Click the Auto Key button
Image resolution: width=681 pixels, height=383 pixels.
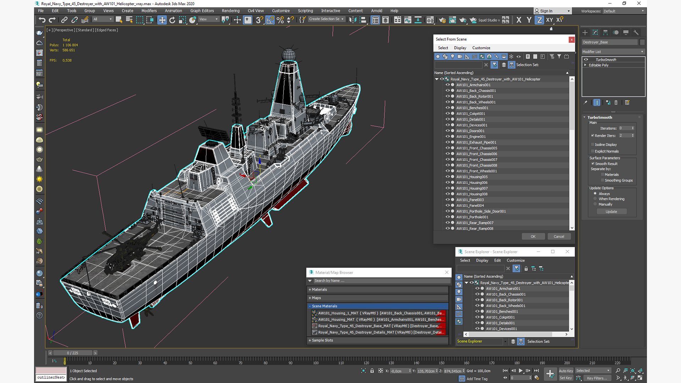566,371
